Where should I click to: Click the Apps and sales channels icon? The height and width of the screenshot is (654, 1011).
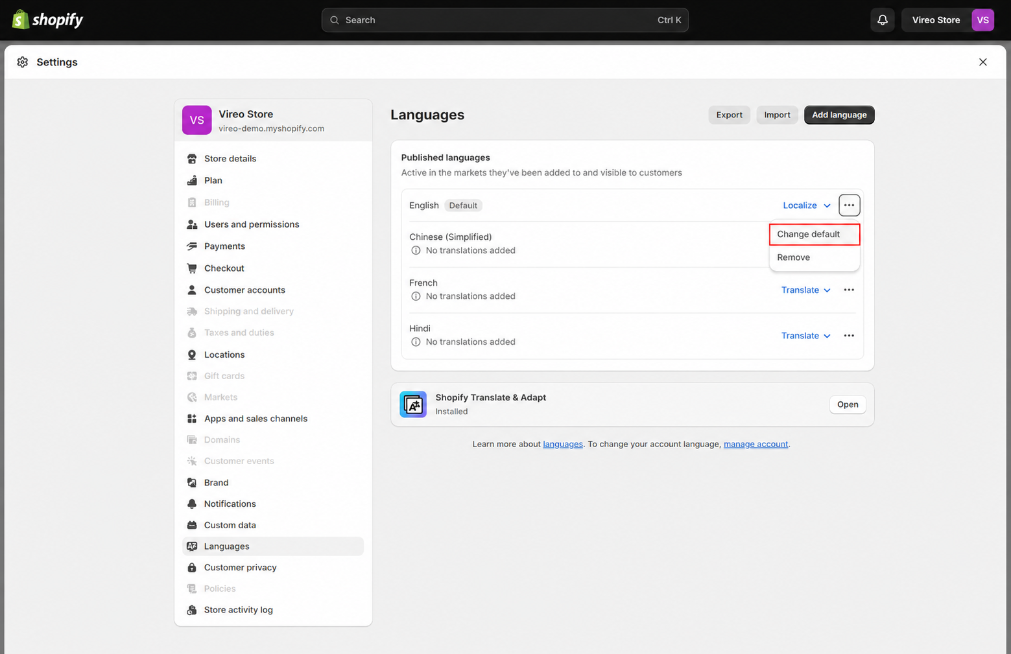tap(192, 419)
